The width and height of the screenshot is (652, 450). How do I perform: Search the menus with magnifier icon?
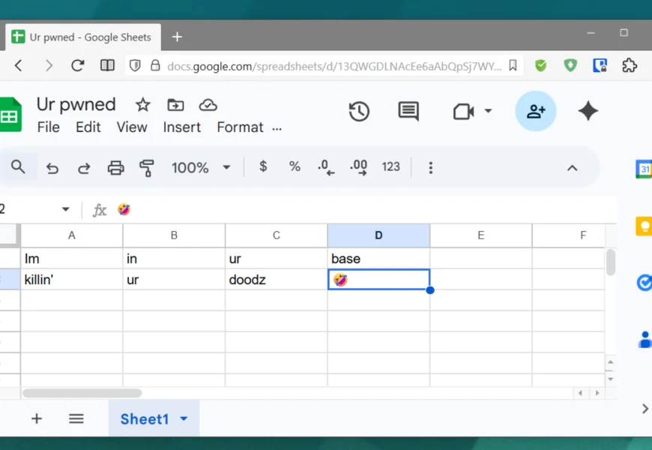(x=18, y=167)
